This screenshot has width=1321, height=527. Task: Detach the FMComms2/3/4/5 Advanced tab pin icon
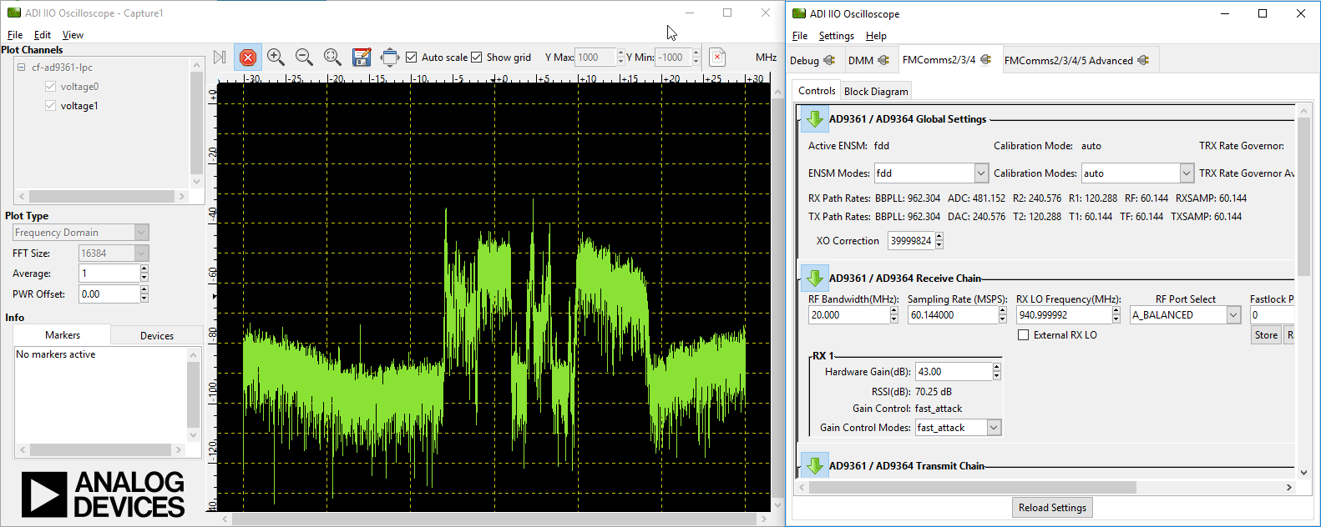[x=1143, y=60]
